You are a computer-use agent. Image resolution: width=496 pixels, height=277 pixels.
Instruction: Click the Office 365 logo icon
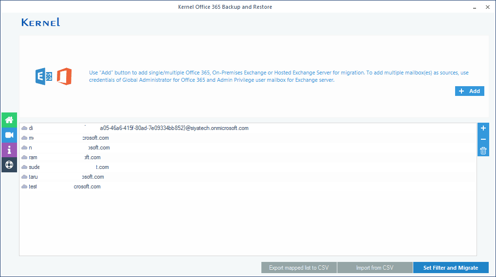coord(64,76)
